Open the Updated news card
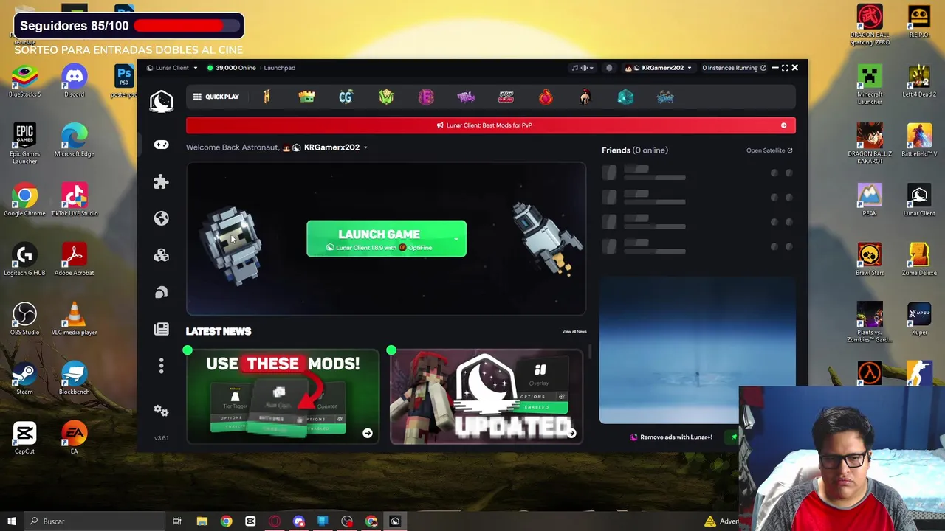This screenshot has width=945, height=531. (487, 397)
